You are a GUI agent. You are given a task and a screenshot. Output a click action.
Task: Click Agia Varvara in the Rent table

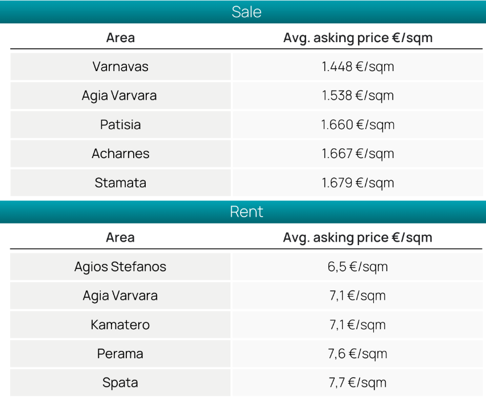[x=121, y=296]
